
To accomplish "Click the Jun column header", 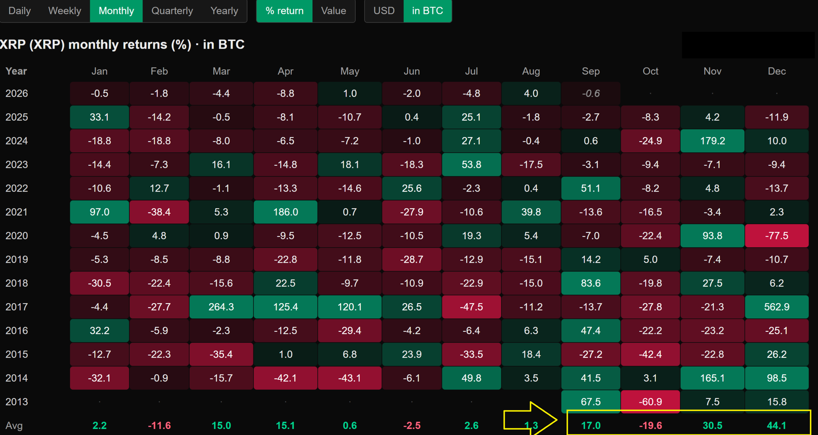I will [412, 71].
